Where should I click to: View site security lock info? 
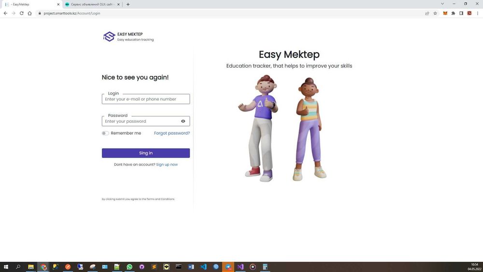(x=40, y=13)
